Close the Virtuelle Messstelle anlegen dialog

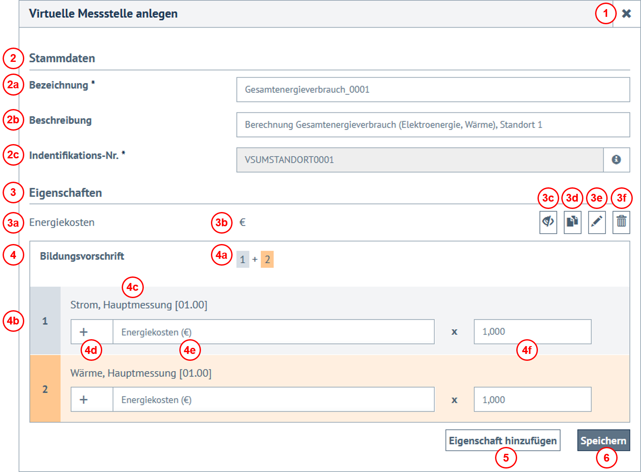pos(626,13)
